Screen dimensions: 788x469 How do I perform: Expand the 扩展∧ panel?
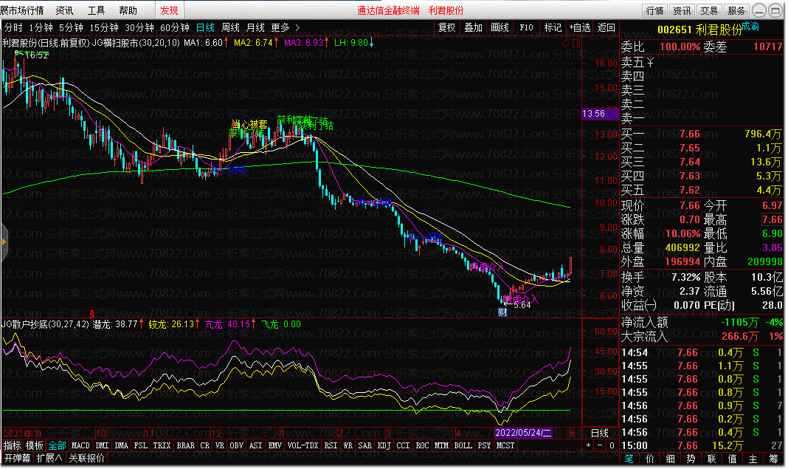click(49, 458)
